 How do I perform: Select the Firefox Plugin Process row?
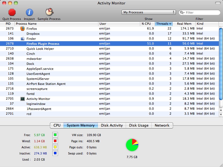109,44
